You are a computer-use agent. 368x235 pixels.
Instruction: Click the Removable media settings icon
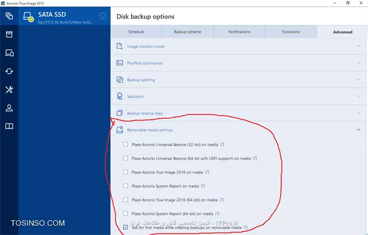119,129
